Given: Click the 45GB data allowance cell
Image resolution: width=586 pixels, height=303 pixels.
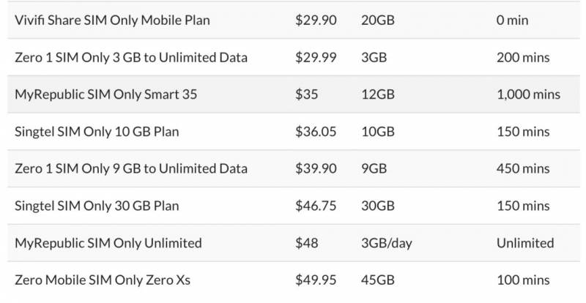Looking at the screenshot, I should [x=378, y=280].
